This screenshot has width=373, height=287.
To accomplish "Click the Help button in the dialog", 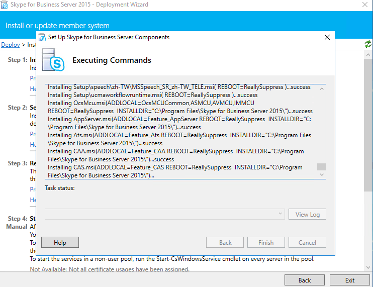I will click(x=60, y=243).
